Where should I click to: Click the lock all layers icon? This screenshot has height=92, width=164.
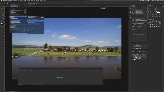pos(140,54)
